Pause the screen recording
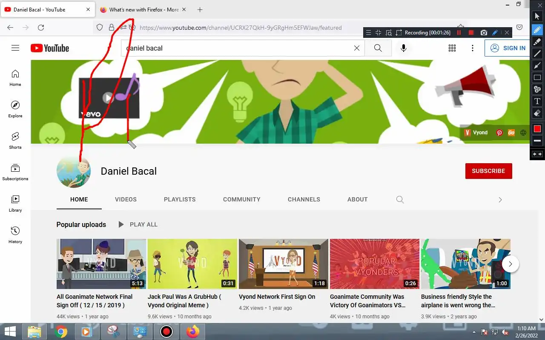This screenshot has height=340, width=545. point(459,32)
